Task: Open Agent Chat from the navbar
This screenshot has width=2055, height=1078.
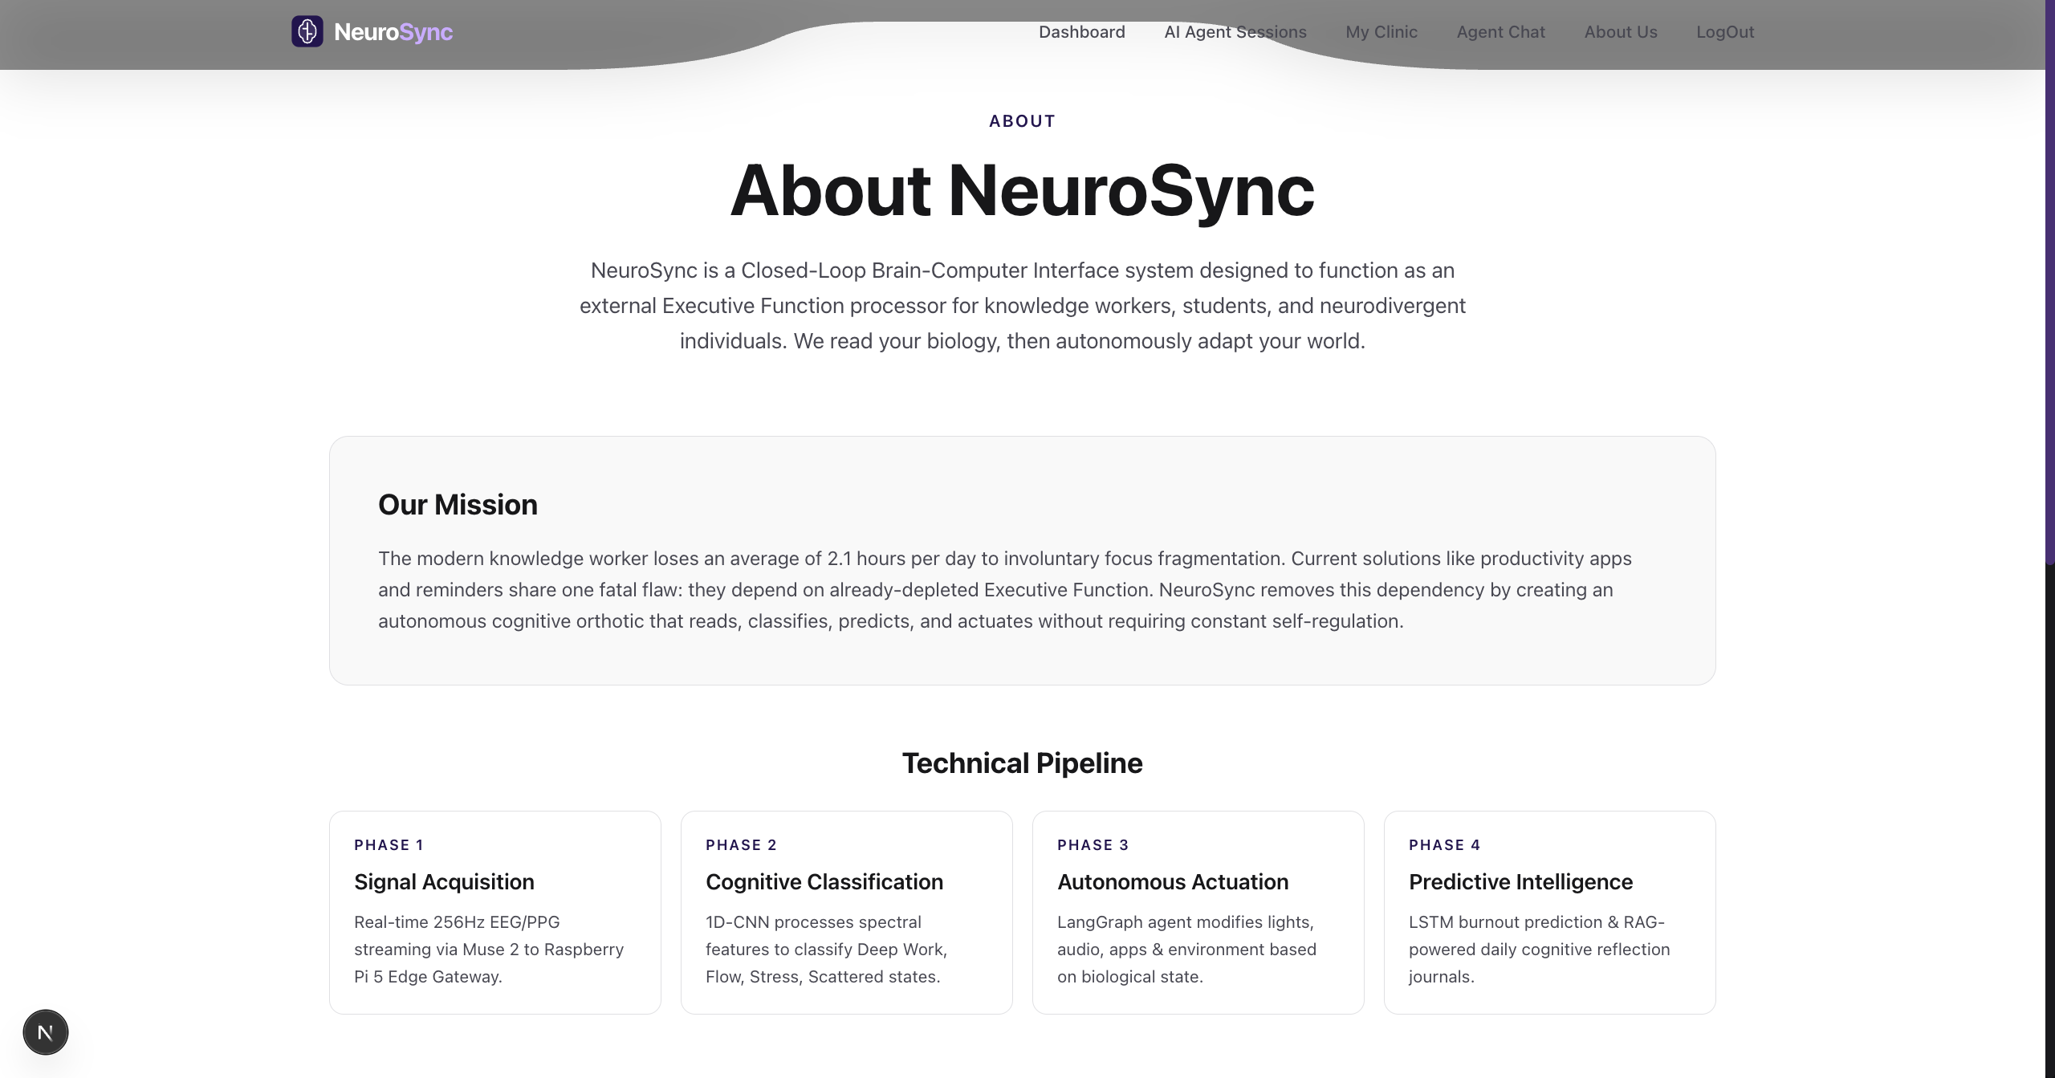Action: pos(1500,32)
